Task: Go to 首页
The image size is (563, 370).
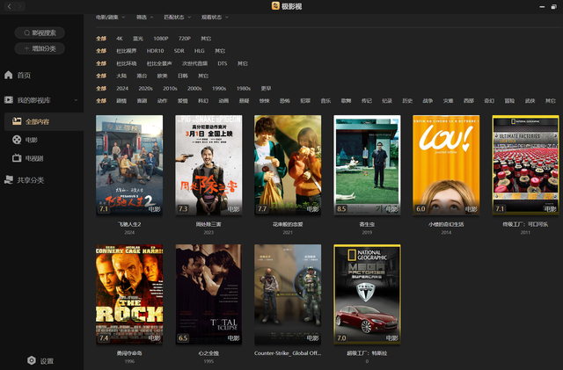Action: point(24,76)
